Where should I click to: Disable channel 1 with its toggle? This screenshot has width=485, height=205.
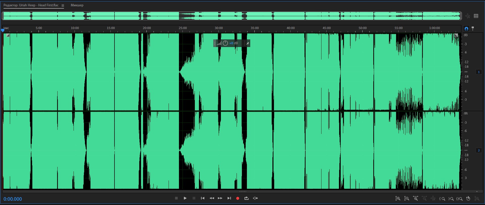click(479, 72)
